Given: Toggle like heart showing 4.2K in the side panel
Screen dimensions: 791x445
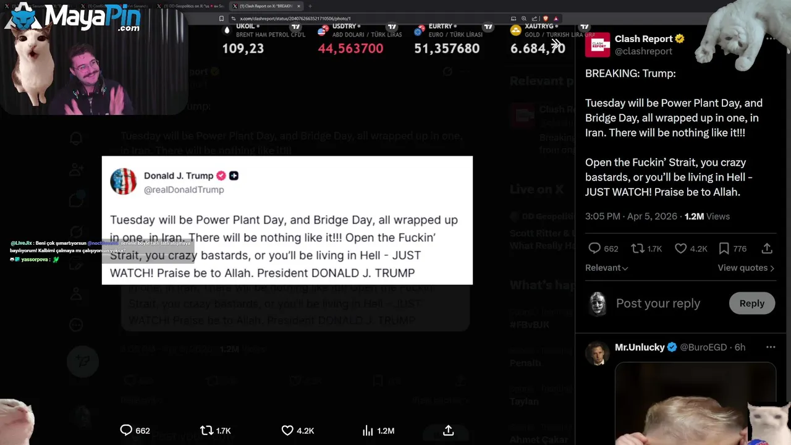Looking at the screenshot, I should [x=680, y=248].
